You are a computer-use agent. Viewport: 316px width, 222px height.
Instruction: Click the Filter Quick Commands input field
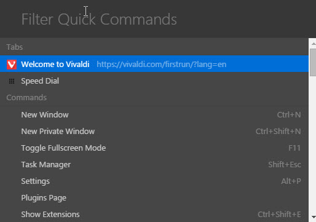(158, 19)
